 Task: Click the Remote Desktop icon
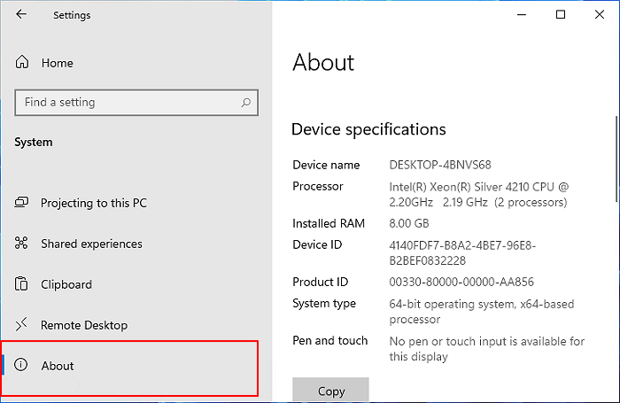coord(21,325)
